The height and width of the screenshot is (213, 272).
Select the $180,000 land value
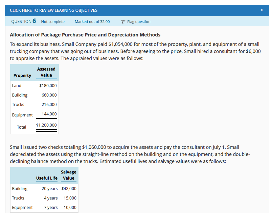(x=48, y=86)
